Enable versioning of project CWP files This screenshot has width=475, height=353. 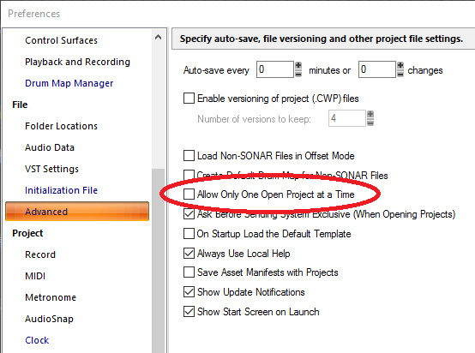[189, 99]
